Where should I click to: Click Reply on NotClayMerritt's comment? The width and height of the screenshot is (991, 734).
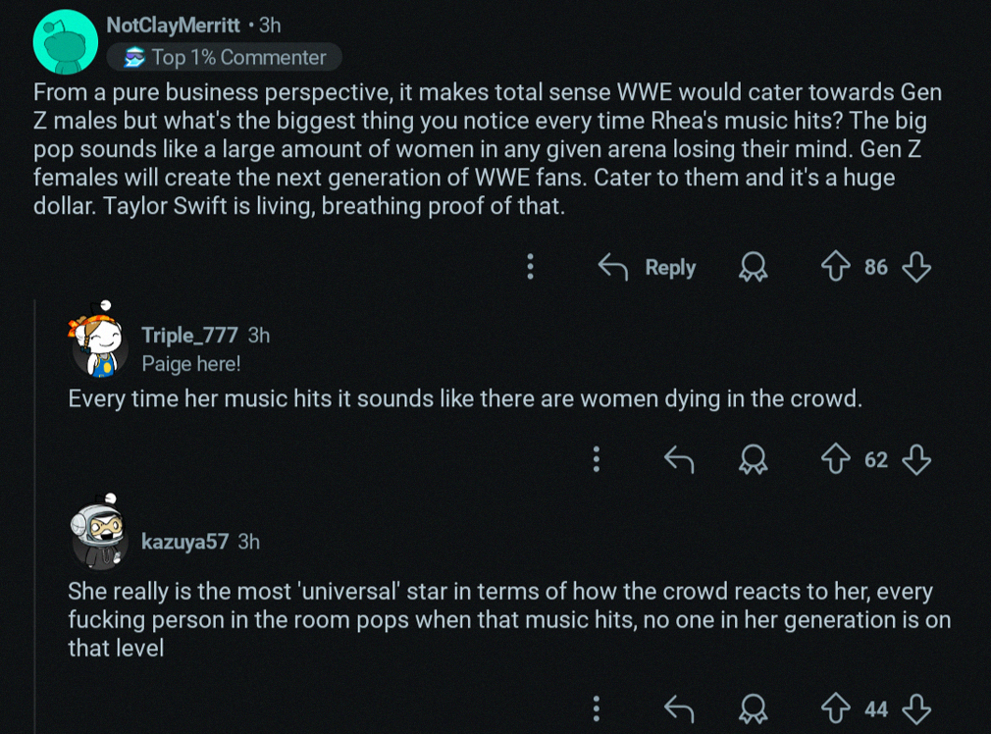point(648,267)
